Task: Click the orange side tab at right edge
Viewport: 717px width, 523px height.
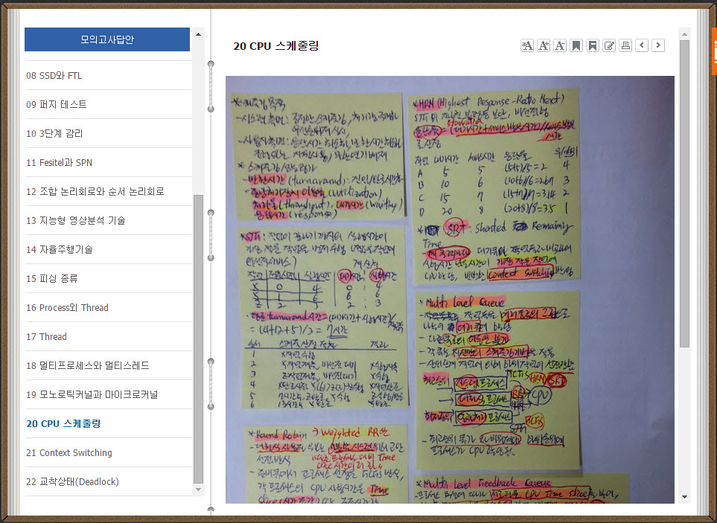Action: tap(713, 51)
